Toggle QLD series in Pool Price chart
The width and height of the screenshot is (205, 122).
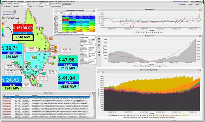tap(153, 32)
